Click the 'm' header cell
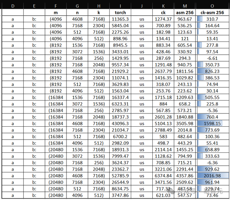Screen dimensions: 230x200 click(x=56, y=13)
